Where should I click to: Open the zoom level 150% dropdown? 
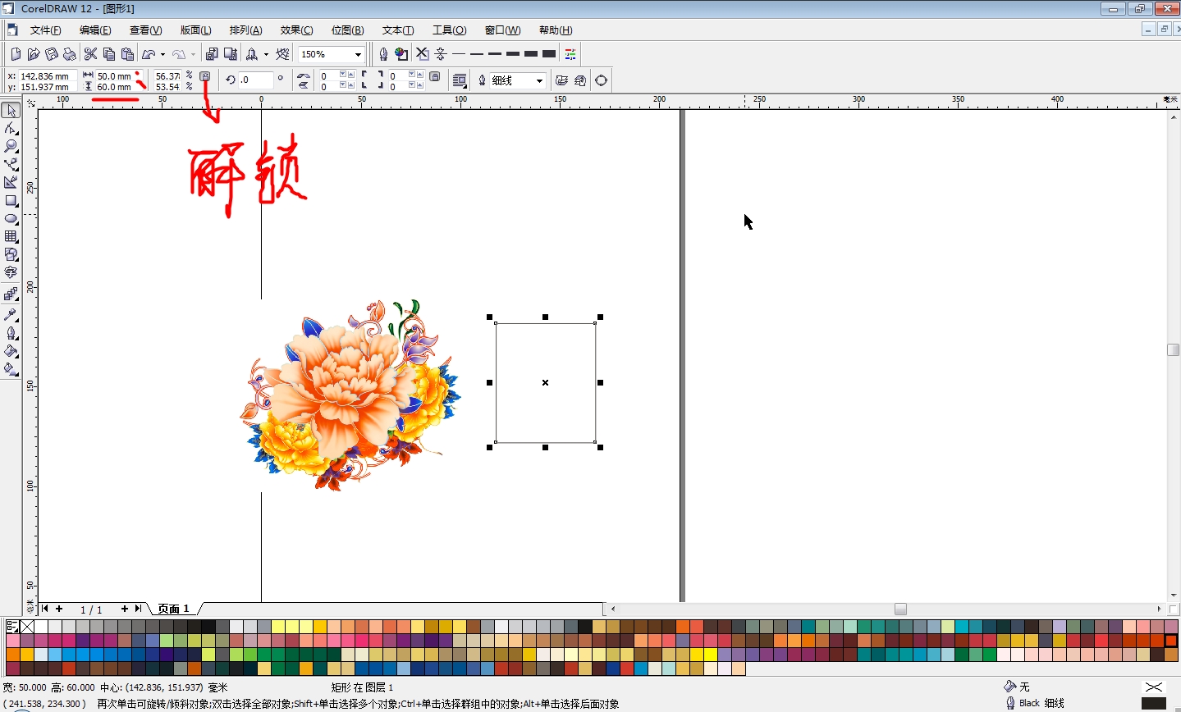pyautogui.click(x=358, y=54)
